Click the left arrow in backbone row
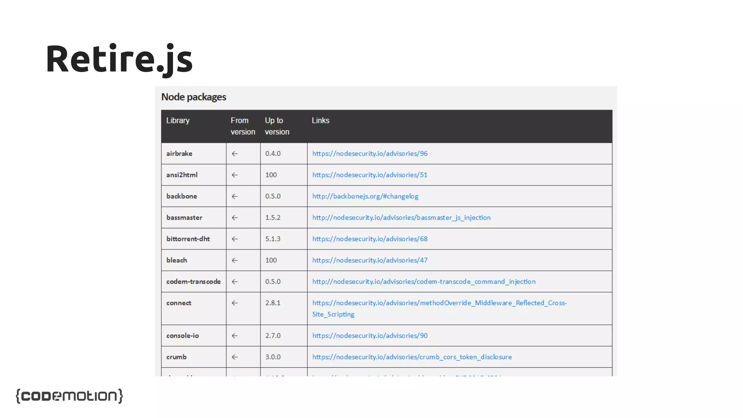The width and height of the screenshot is (743, 418). click(235, 196)
